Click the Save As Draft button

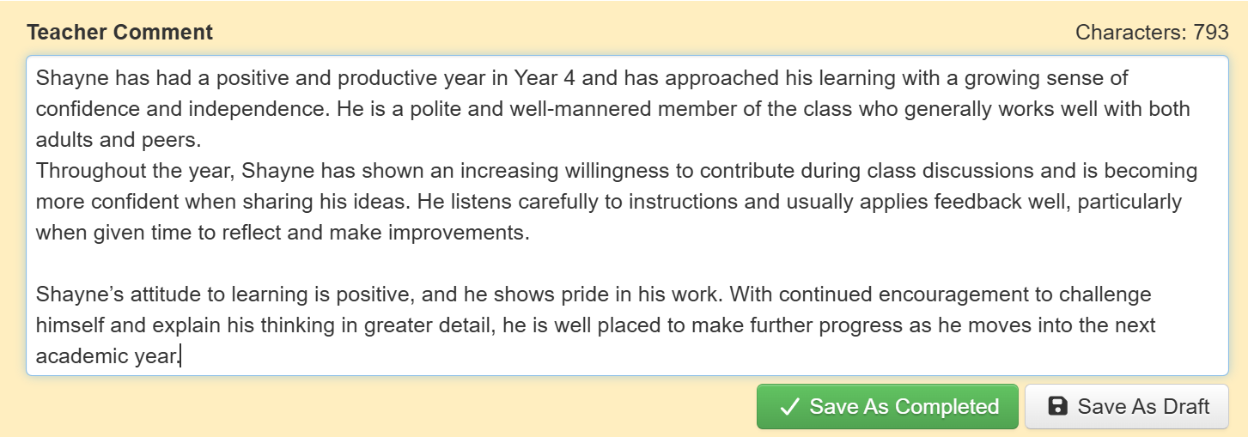pos(1126,406)
